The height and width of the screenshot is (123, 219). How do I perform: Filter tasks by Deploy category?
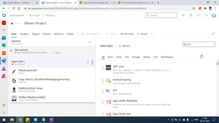147,57
